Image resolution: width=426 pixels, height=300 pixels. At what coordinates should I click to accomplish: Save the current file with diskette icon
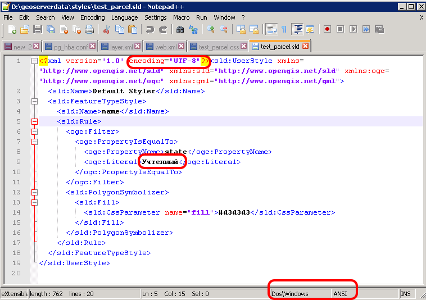38,29
